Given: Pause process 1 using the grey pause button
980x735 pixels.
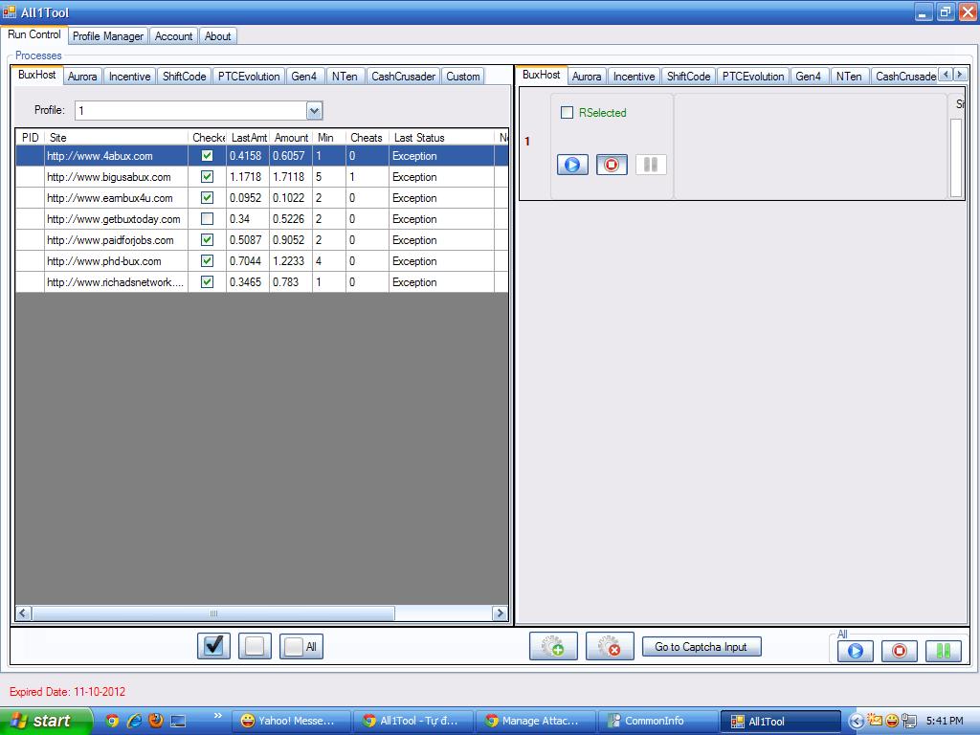Looking at the screenshot, I should point(651,165).
